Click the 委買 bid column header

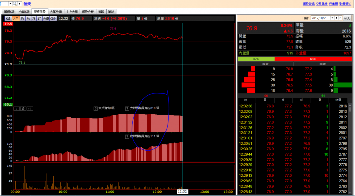pyautogui.click(x=265, y=64)
